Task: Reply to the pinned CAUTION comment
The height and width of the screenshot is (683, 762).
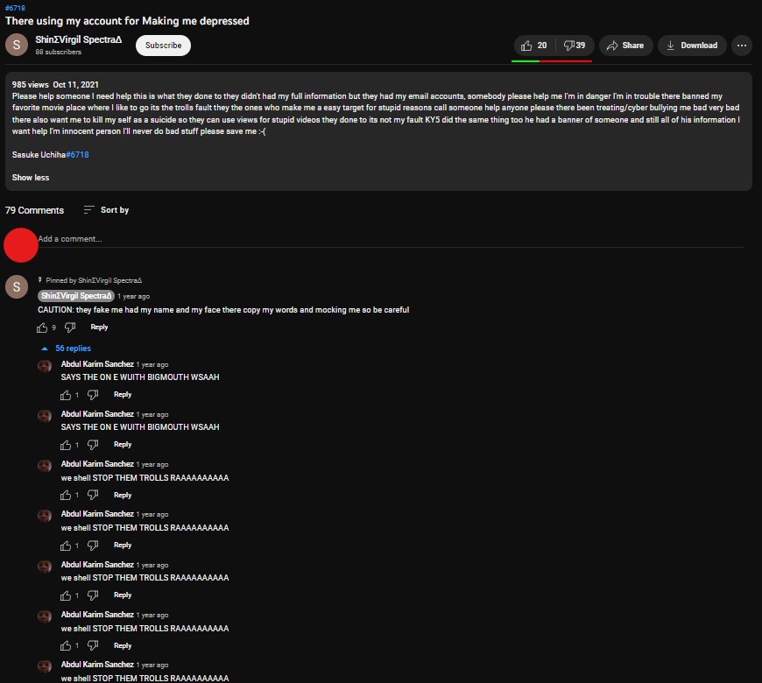Action: coord(99,327)
